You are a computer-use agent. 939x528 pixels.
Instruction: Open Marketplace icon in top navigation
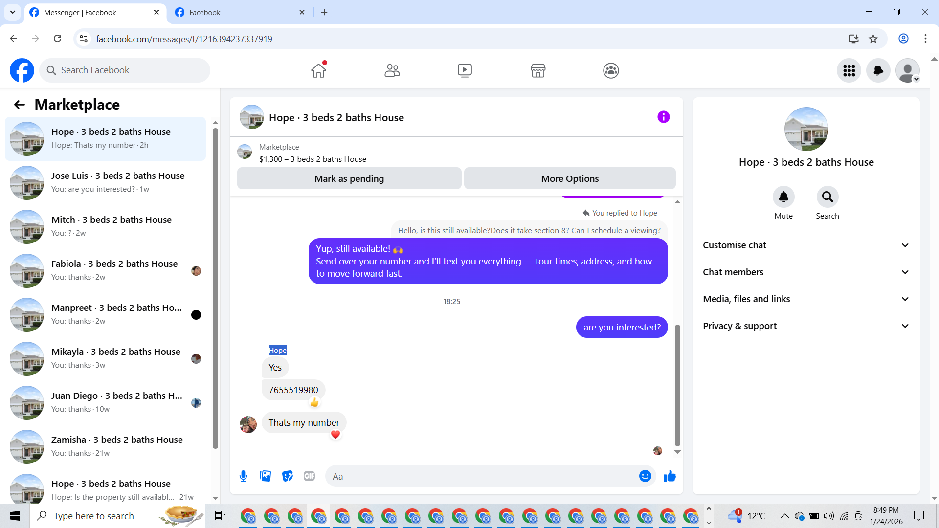(537, 70)
